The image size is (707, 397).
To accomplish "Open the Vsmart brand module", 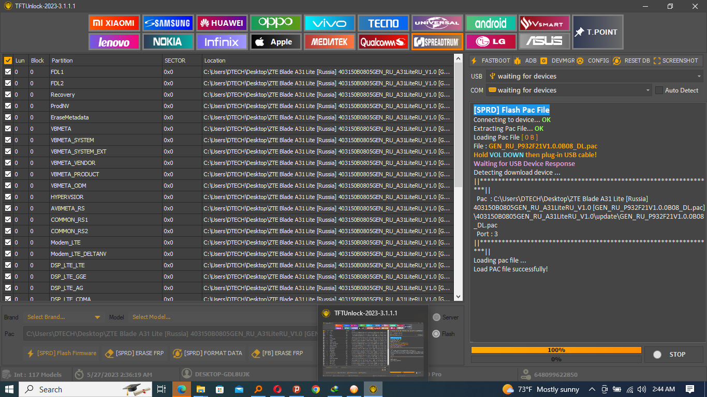I will 544,23.
